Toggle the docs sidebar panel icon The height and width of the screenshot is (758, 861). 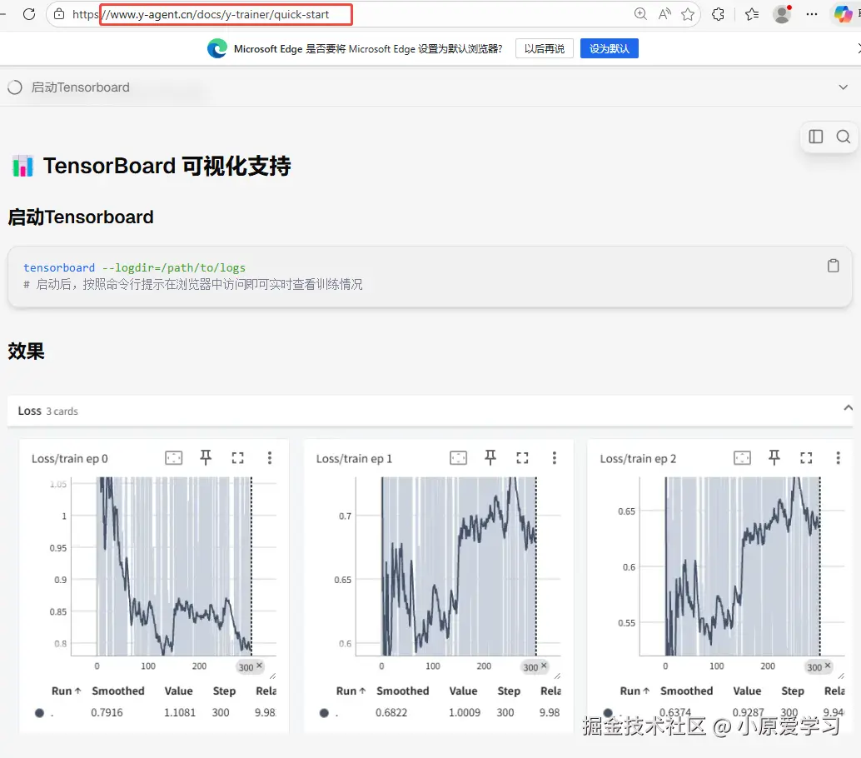[x=816, y=137]
